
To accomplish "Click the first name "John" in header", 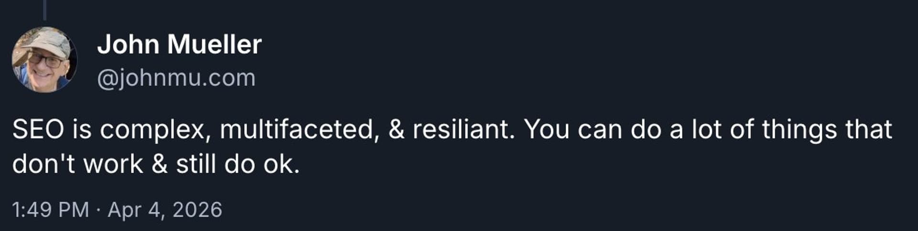I will point(128,44).
